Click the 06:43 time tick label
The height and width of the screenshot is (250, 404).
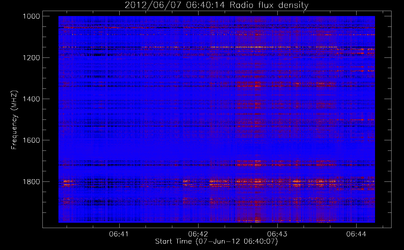(x=277, y=234)
